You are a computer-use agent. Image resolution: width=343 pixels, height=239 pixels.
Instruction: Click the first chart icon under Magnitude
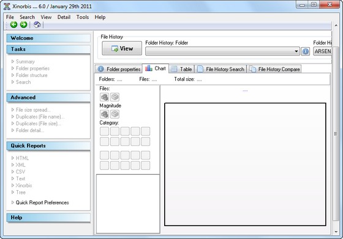pyautogui.click(x=104, y=114)
